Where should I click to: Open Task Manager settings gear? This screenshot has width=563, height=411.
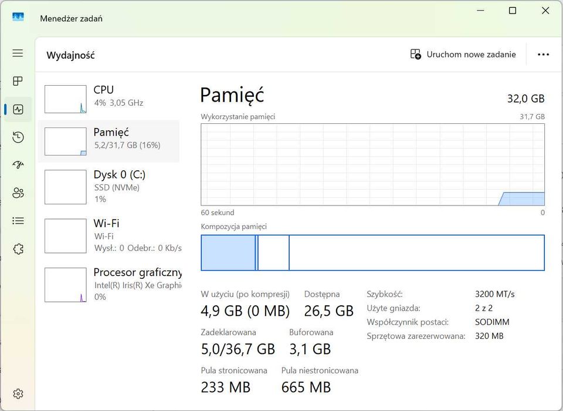pyautogui.click(x=18, y=393)
